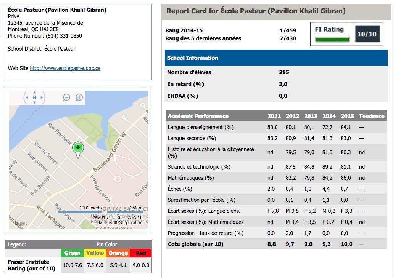Open the ecolepasteur.qc.ca website link
Viewport: 398px width, 278px height.
(x=65, y=68)
